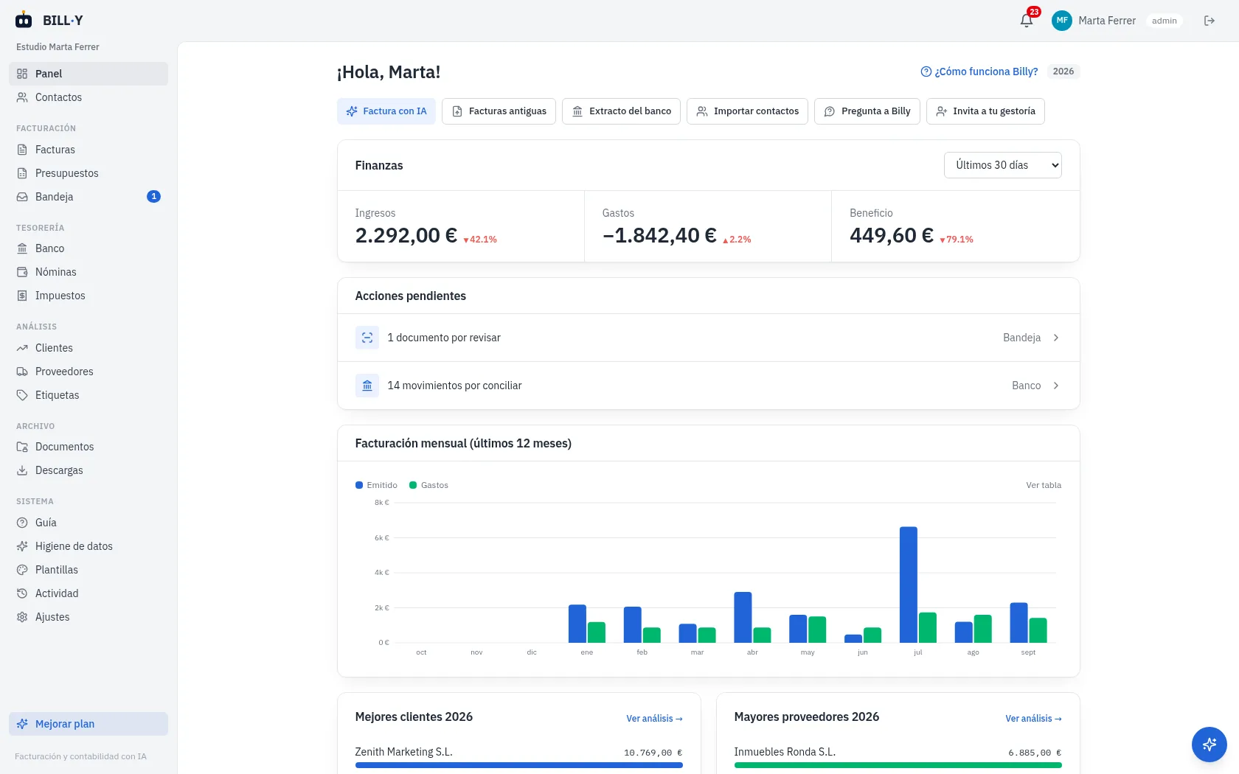Screen dimensions: 1239x774
Task: Click Pregunta a Billy button
Action: [867, 111]
